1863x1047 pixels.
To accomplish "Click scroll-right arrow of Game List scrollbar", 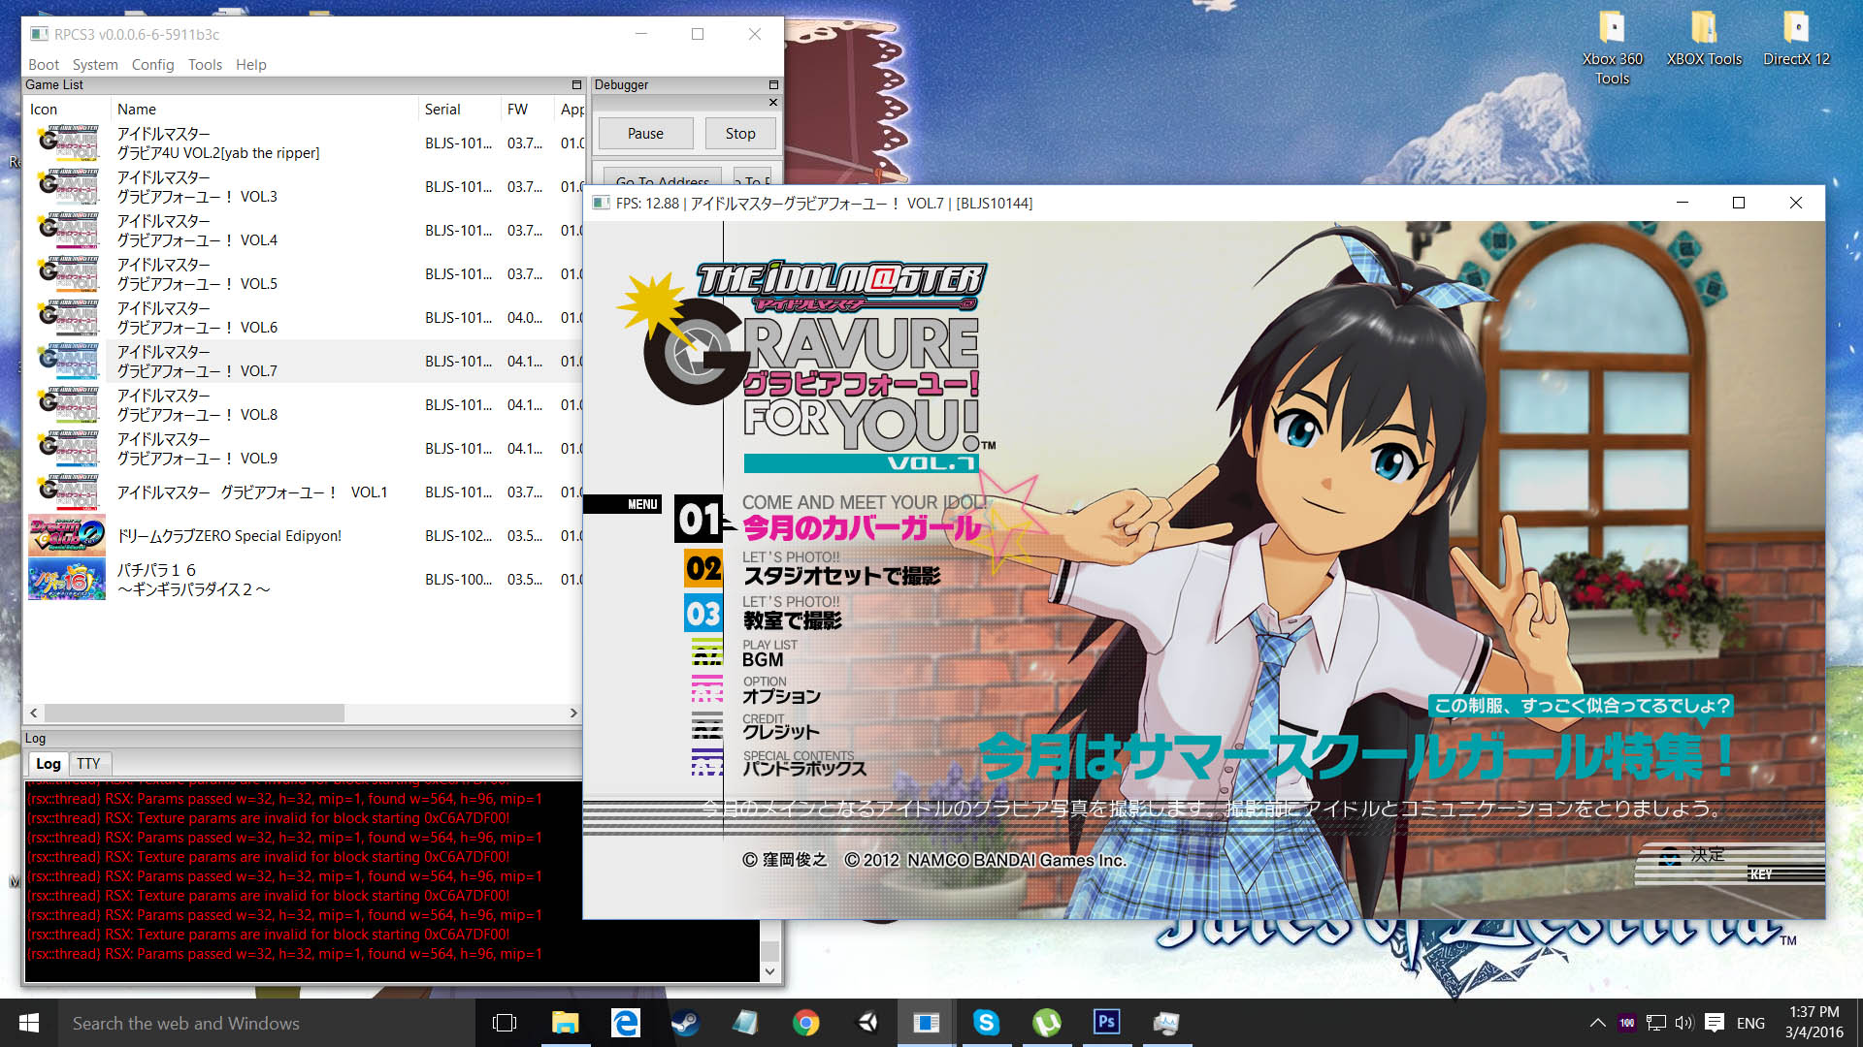I will pyautogui.click(x=573, y=713).
